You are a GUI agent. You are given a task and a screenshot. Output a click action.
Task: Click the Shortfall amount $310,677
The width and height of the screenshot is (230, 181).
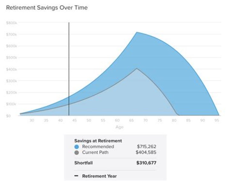(x=146, y=163)
